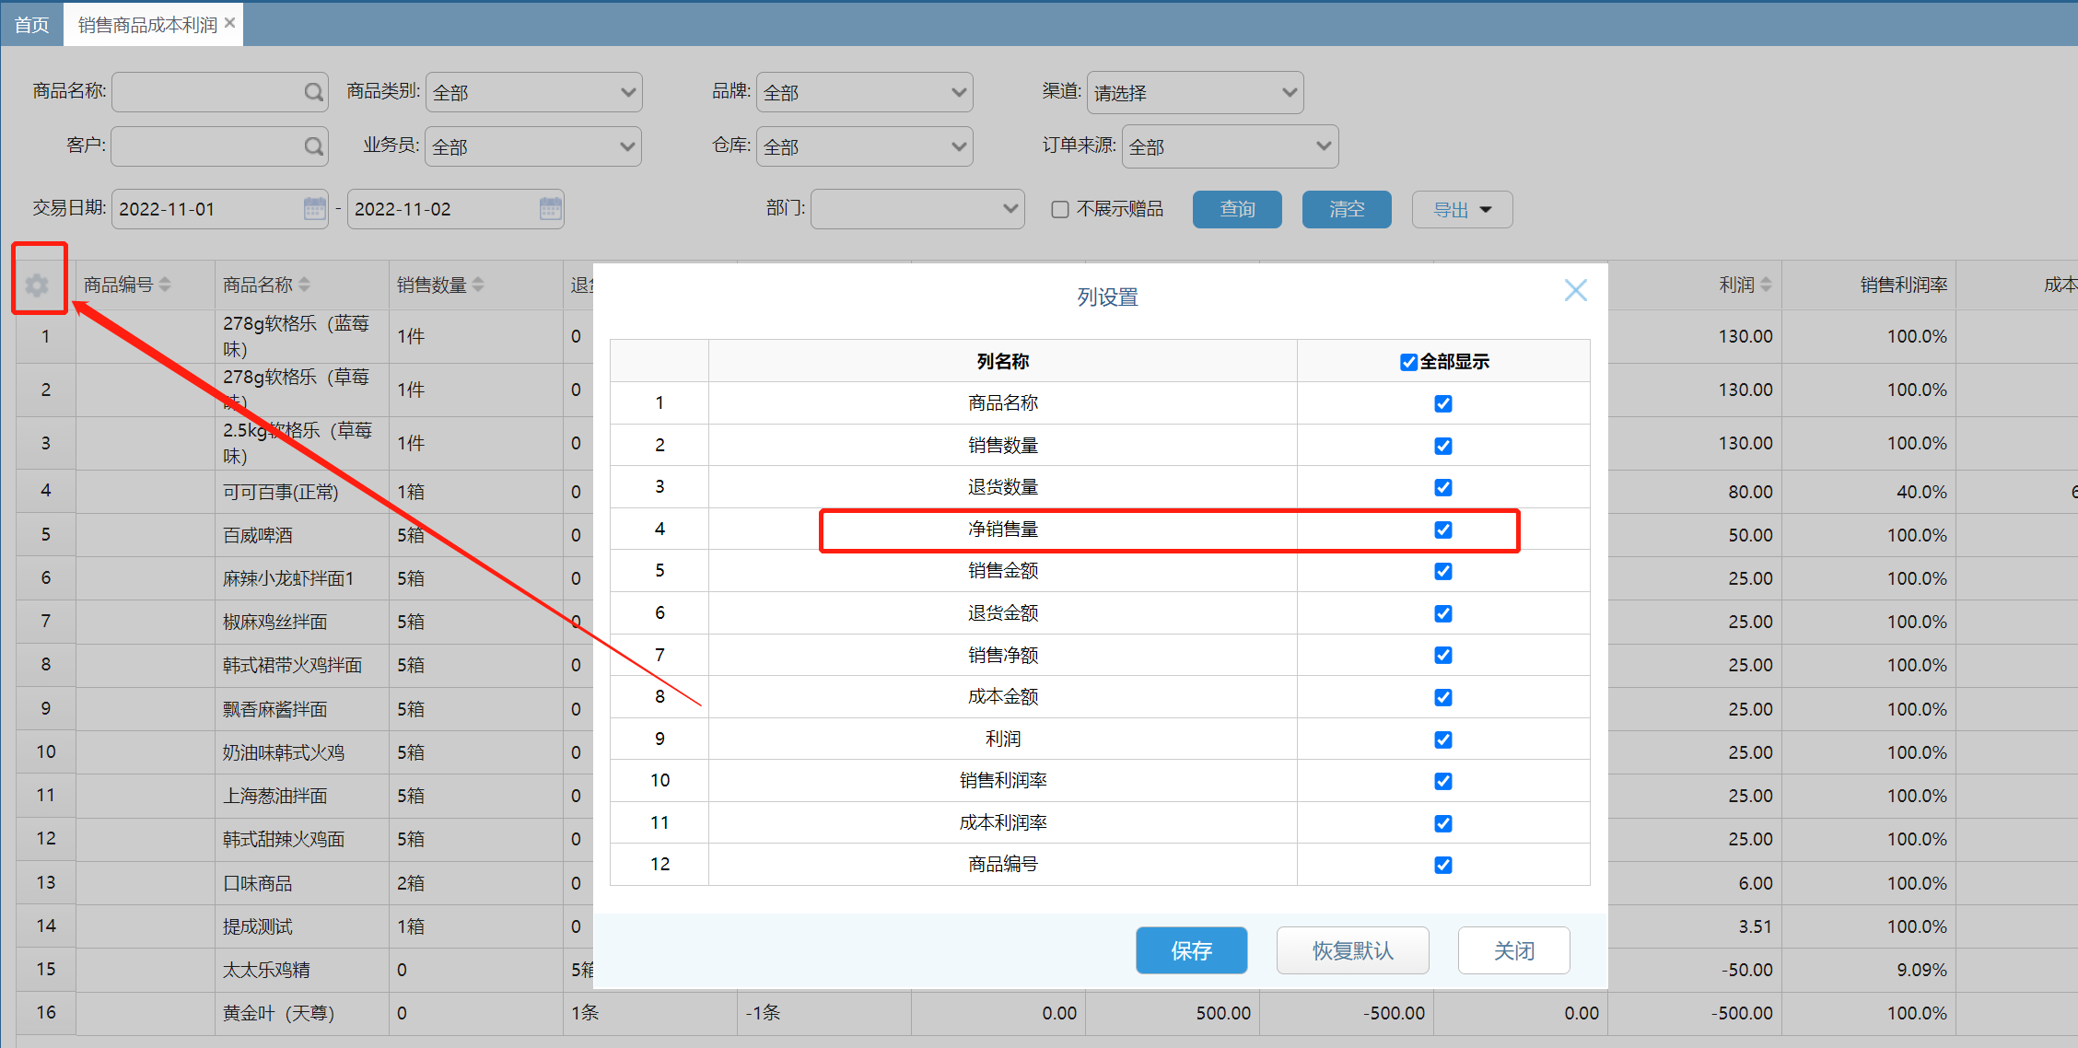Uncheck the 成本利润率 column checkbox
Screen dimensions: 2078x1048
tap(1443, 823)
